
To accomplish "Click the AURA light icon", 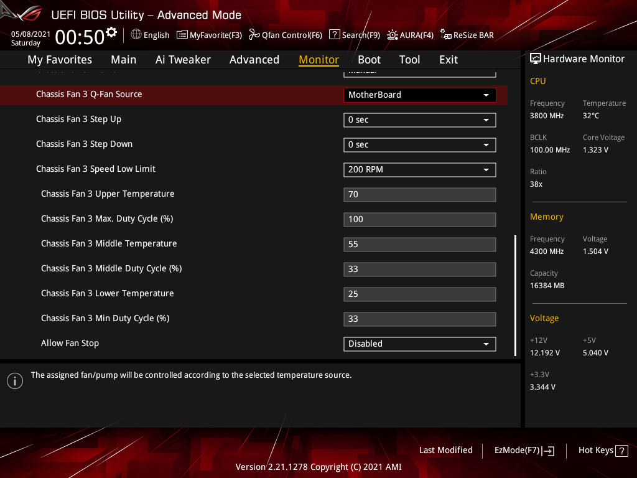I will (393, 35).
